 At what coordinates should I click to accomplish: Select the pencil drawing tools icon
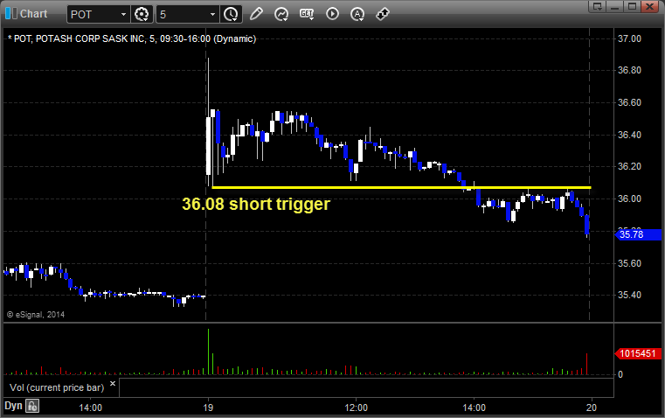coord(256,14)
